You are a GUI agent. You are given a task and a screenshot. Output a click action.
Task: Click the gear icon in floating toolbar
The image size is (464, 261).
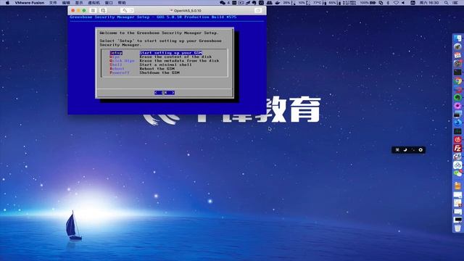pyautogui.click(x=420, y=150)
